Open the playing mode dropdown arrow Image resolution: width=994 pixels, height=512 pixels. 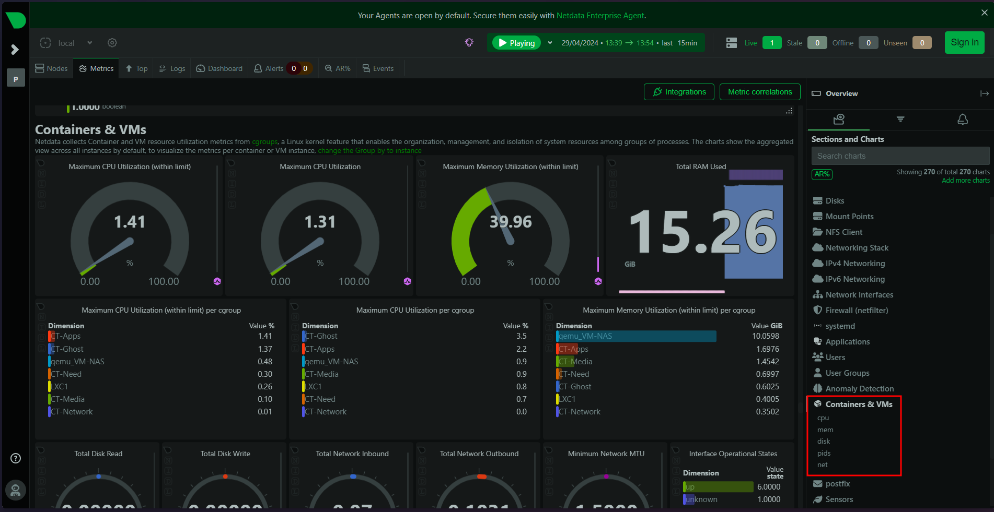(x=550, y=43)
